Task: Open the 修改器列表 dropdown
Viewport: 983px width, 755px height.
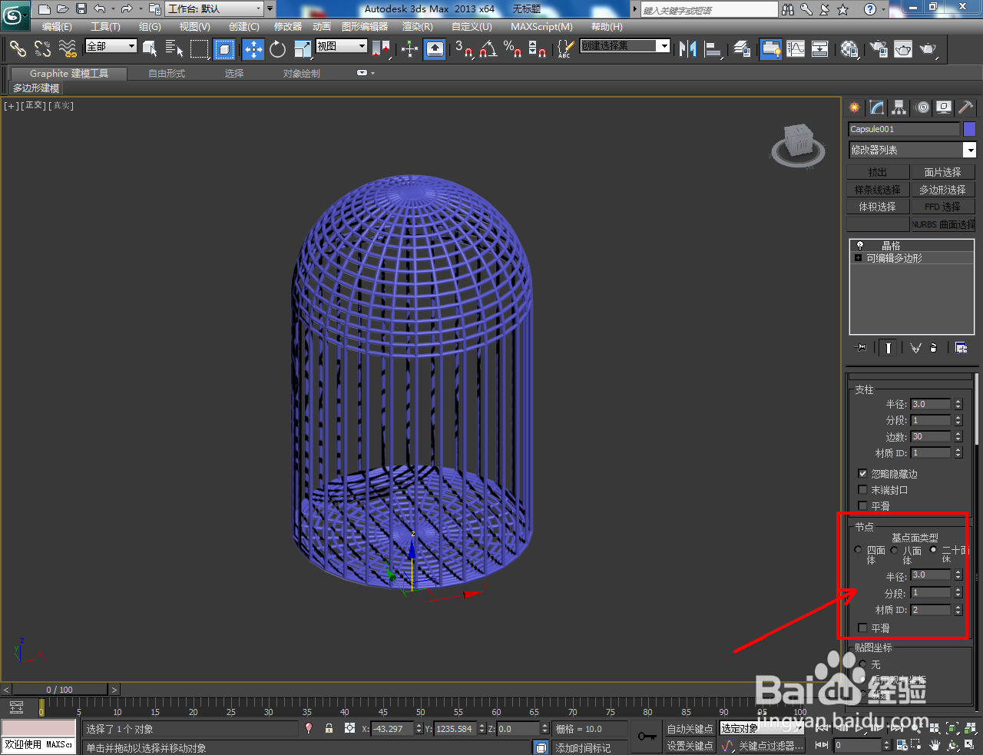Action: (x=970, y=150)
